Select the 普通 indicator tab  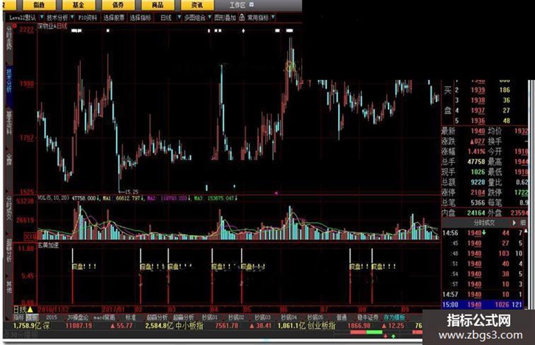(x=341, y=317)
